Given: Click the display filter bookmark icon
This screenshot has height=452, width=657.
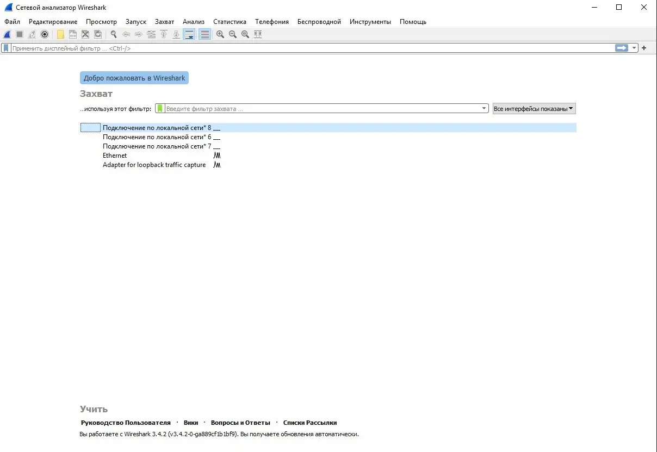Looking at the screenshot, I should pos(6,48).
